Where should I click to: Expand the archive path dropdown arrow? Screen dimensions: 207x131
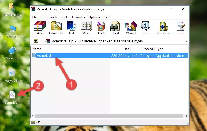click(x=187, y=41)
